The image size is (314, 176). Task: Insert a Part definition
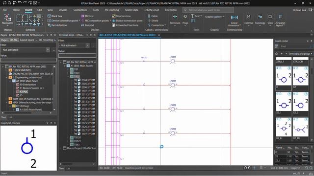pos(57,25)
